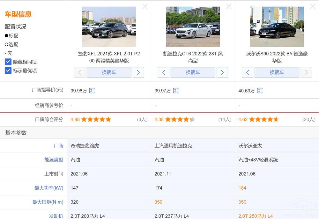
Task: Toggle the 标示最优项 checkbox
Action: tap(8, 71)
